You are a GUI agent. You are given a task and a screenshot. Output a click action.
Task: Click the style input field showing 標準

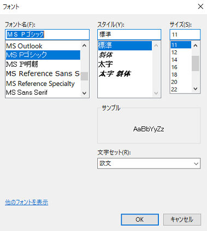click(129, 34)
